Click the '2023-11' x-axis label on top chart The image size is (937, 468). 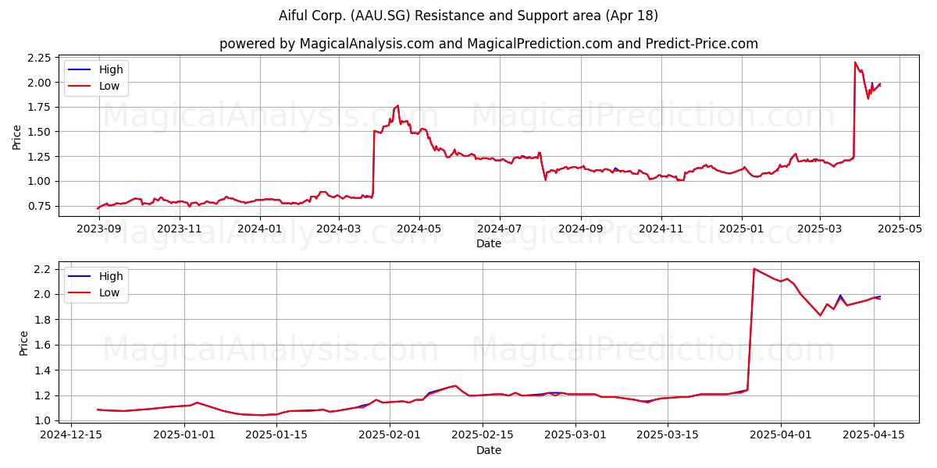(x=180, y=229)
